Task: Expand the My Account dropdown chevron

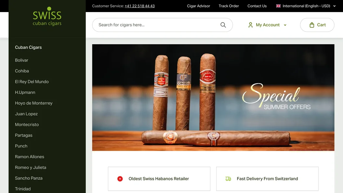Action: point(285,25)
